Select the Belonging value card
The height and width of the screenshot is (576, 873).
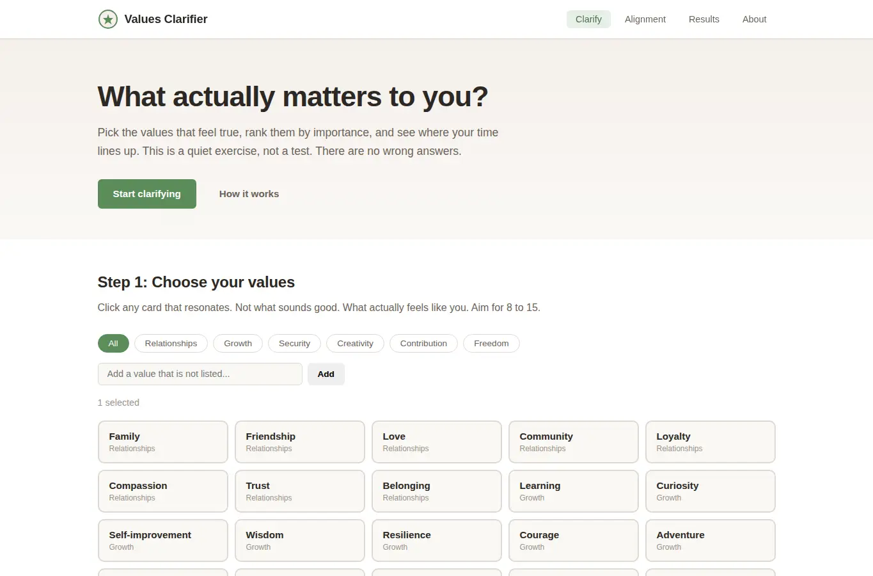point(437,491)
